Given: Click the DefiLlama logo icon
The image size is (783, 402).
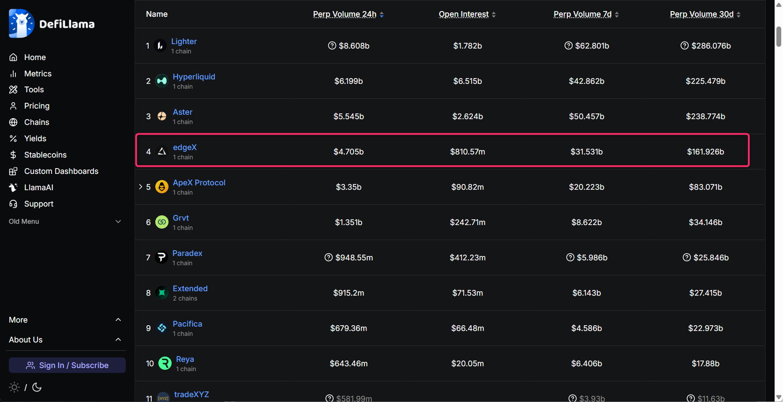Looking at the screenshot, I should 21,24.
